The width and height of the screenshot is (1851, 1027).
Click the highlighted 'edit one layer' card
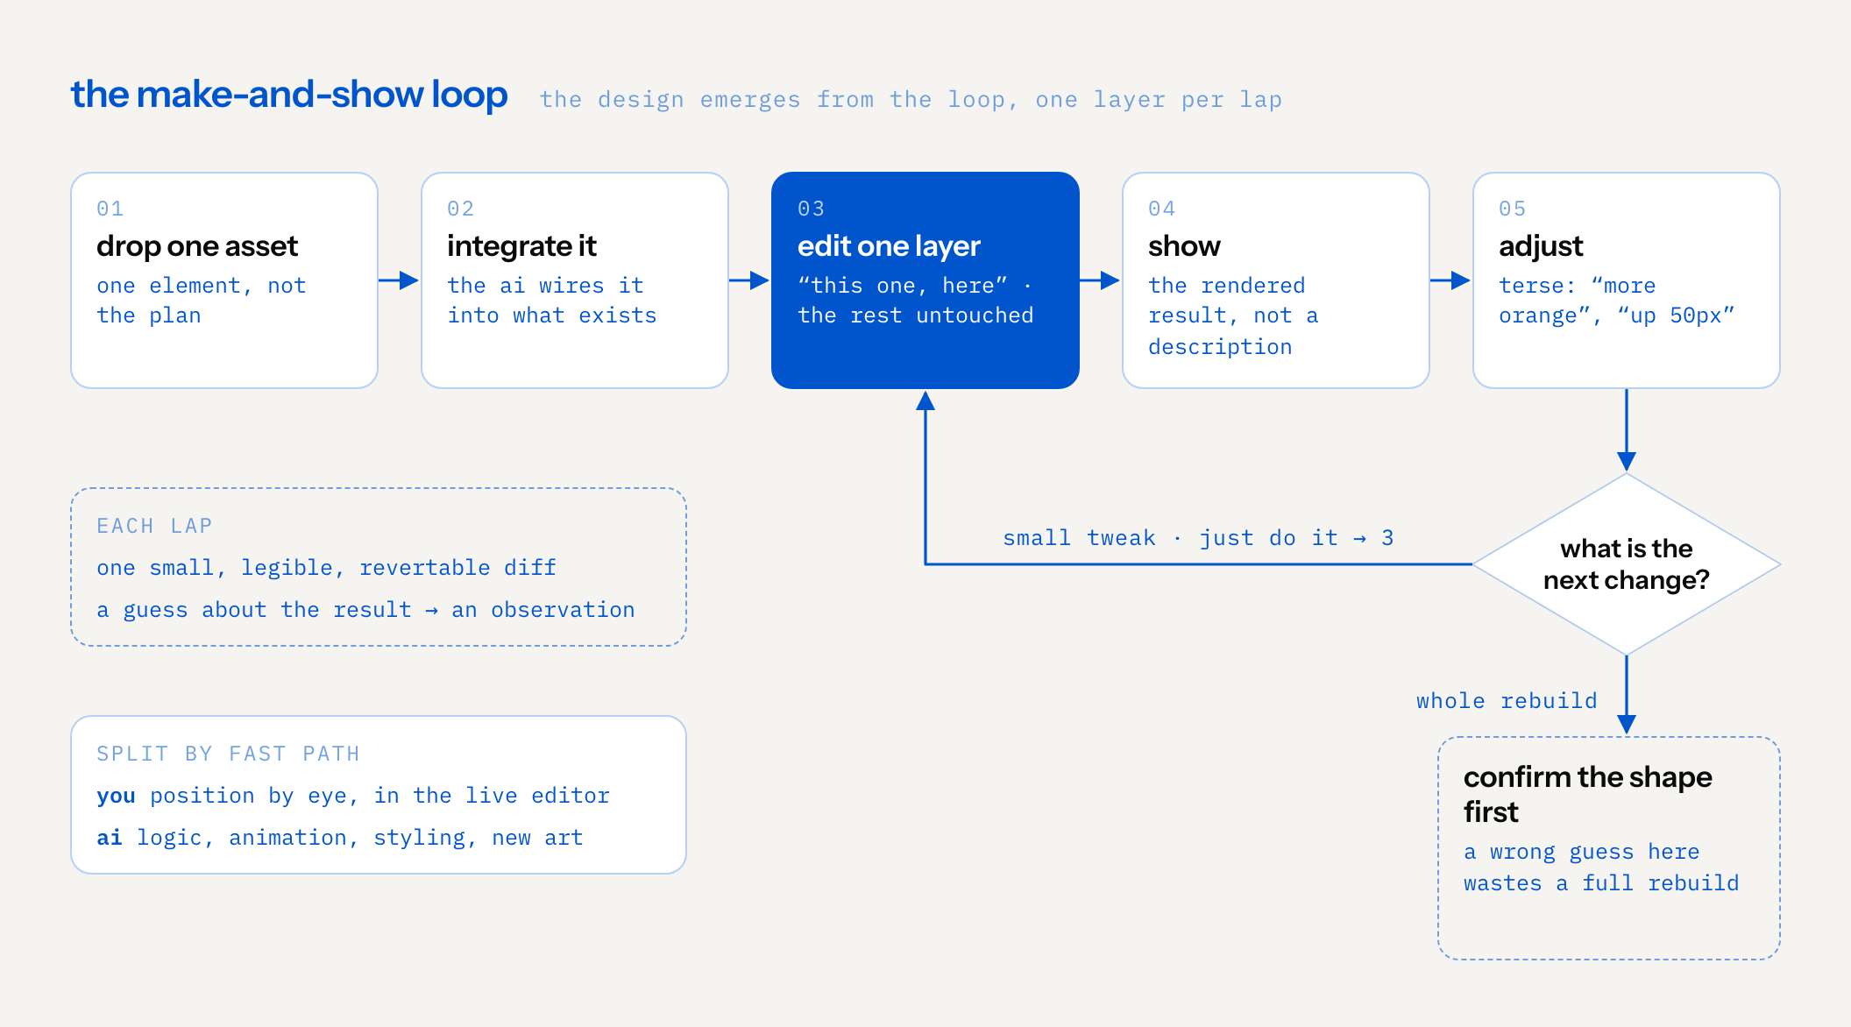(925, 280)
